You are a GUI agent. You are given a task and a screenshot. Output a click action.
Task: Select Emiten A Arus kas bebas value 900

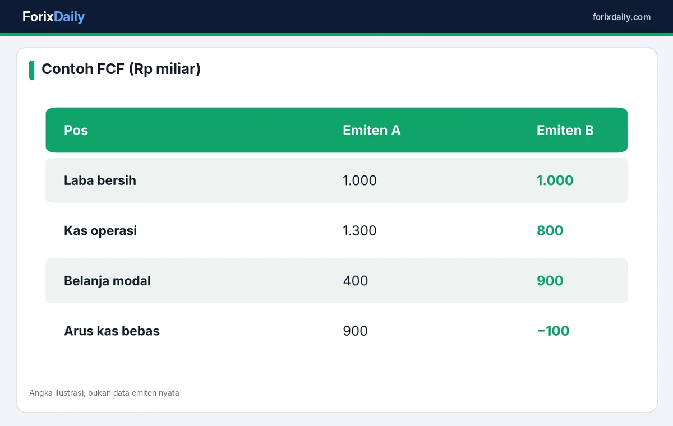(355, 331)
